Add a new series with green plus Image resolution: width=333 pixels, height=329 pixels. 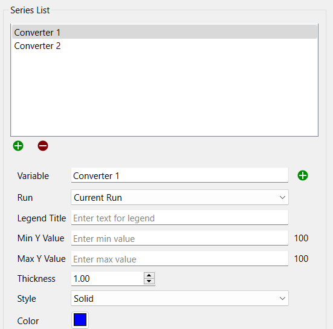click(x=18, y=146)
